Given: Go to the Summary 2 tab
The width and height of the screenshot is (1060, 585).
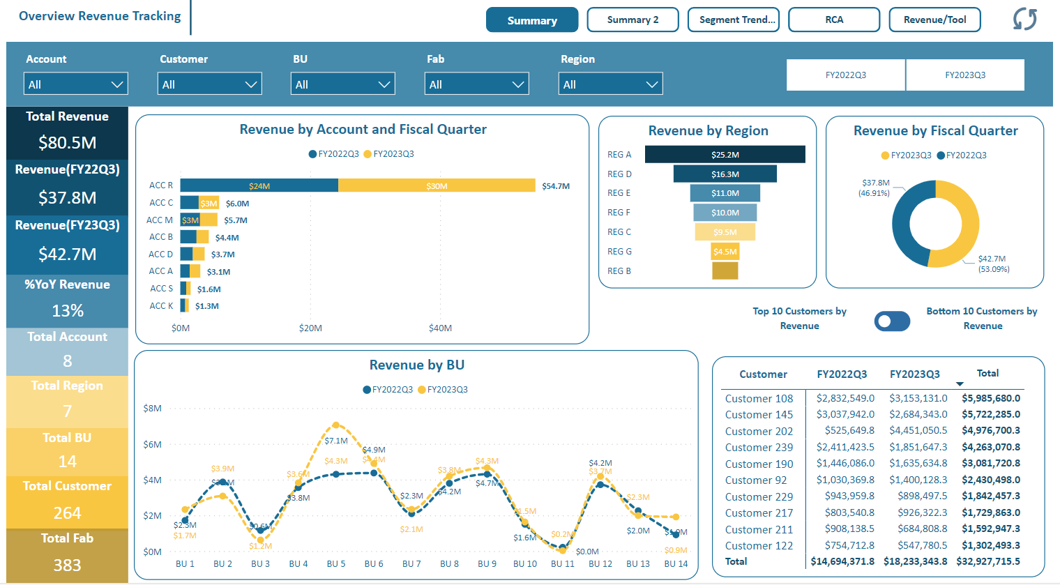Looking at the screenshot, I should (633, 20).
